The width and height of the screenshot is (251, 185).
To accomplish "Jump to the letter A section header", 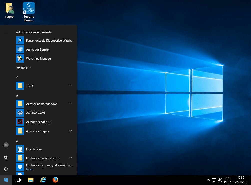I will point(17,96).
